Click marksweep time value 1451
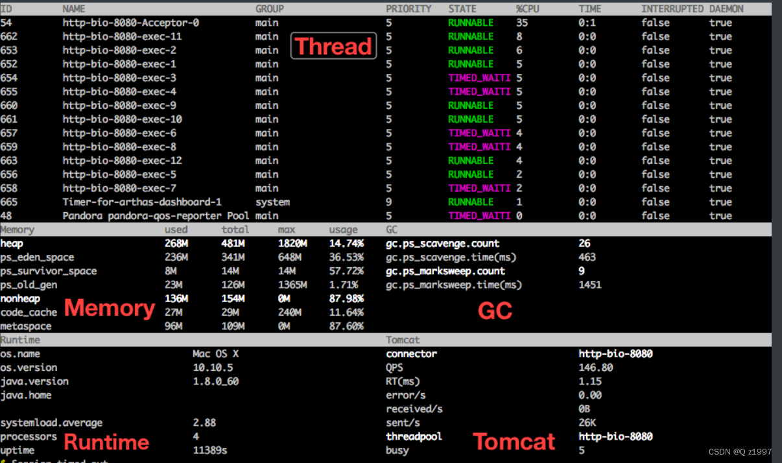782x463 pixels. point(590,285)
